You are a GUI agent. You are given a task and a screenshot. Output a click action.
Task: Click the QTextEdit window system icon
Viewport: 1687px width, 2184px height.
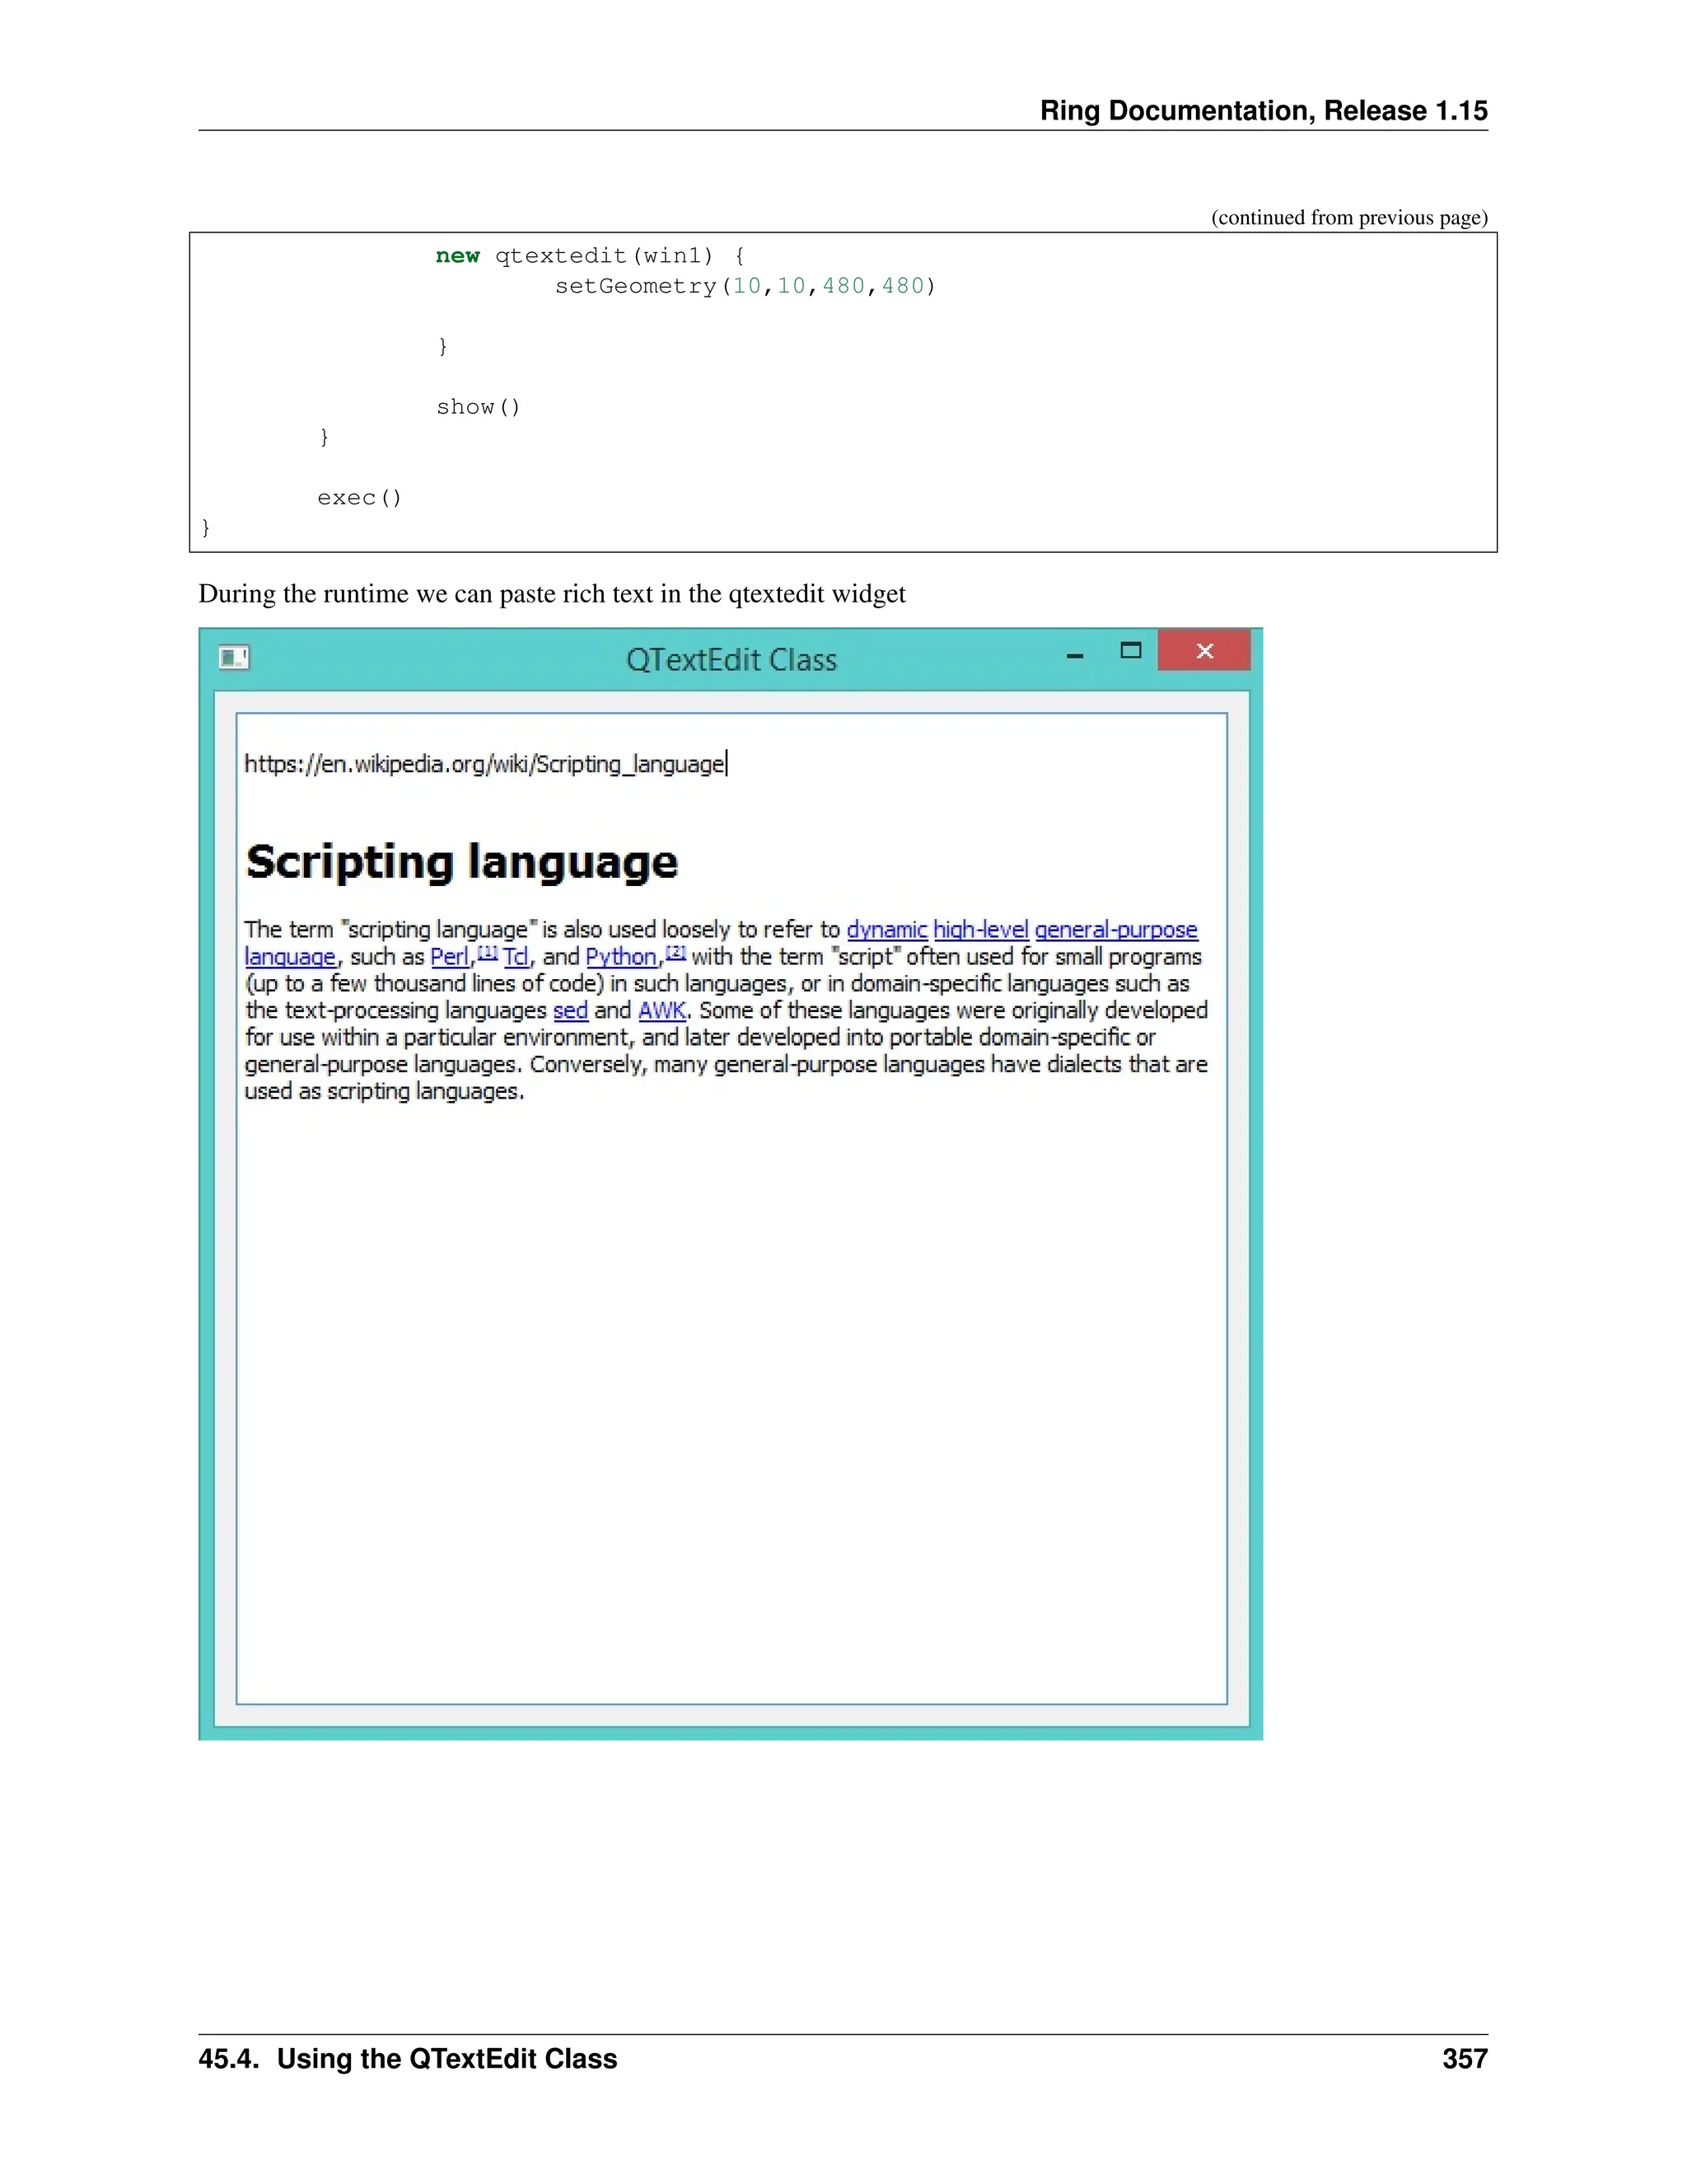(234, 657)
